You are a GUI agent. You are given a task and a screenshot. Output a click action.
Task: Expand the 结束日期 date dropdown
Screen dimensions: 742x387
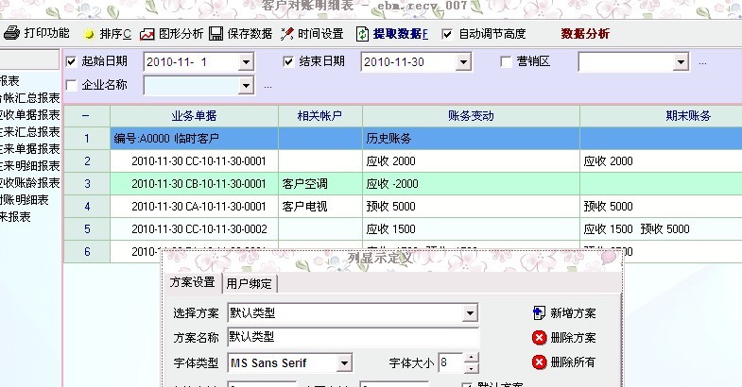coord(461,62)
